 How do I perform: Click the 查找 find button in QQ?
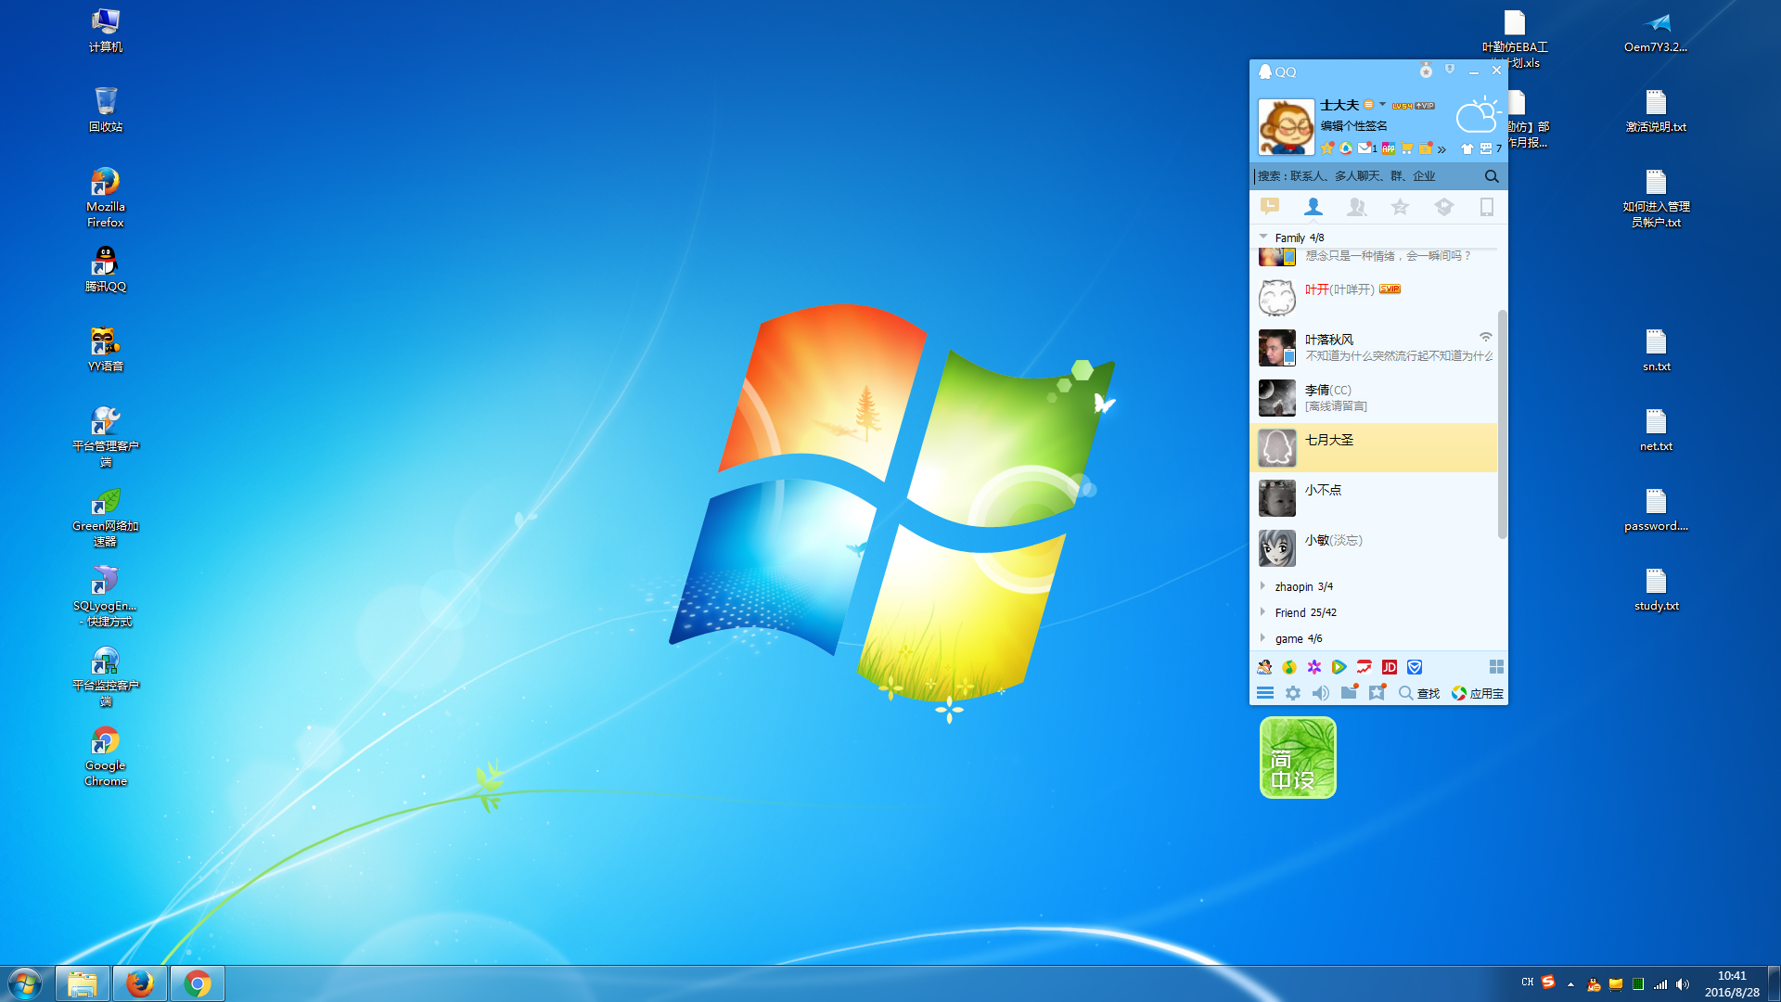(x=1419, y=693)
